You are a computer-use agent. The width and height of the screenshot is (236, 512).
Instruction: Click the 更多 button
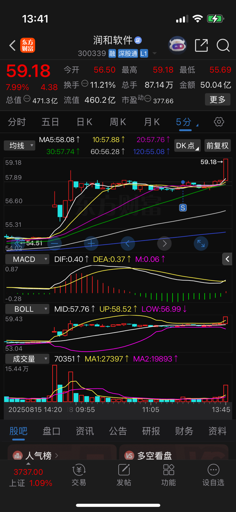[x=218, y=99]
